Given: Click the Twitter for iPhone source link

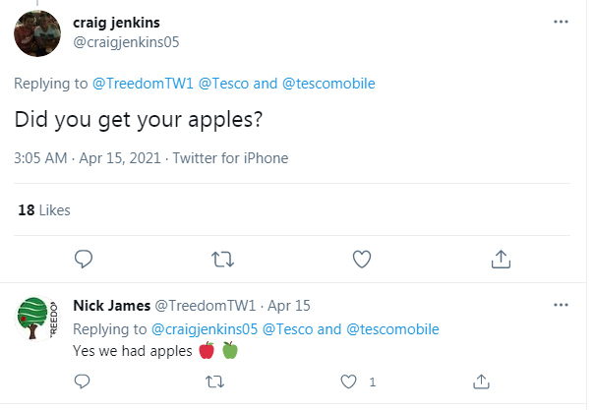Looking at the screenshot, I should point(230,157).
